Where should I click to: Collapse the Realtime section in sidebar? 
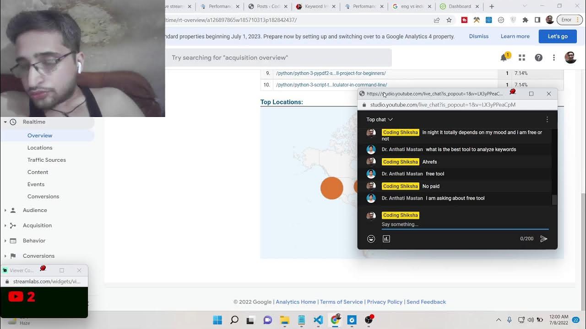coord(5,122)
